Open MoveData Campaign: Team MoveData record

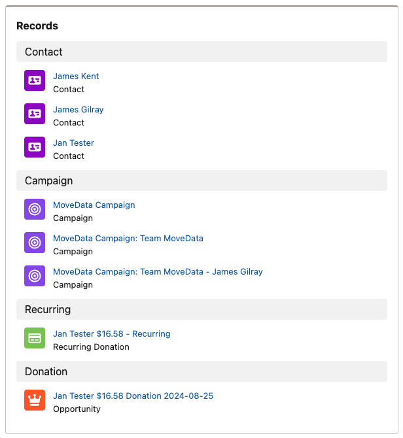click(x=128, y=238)
